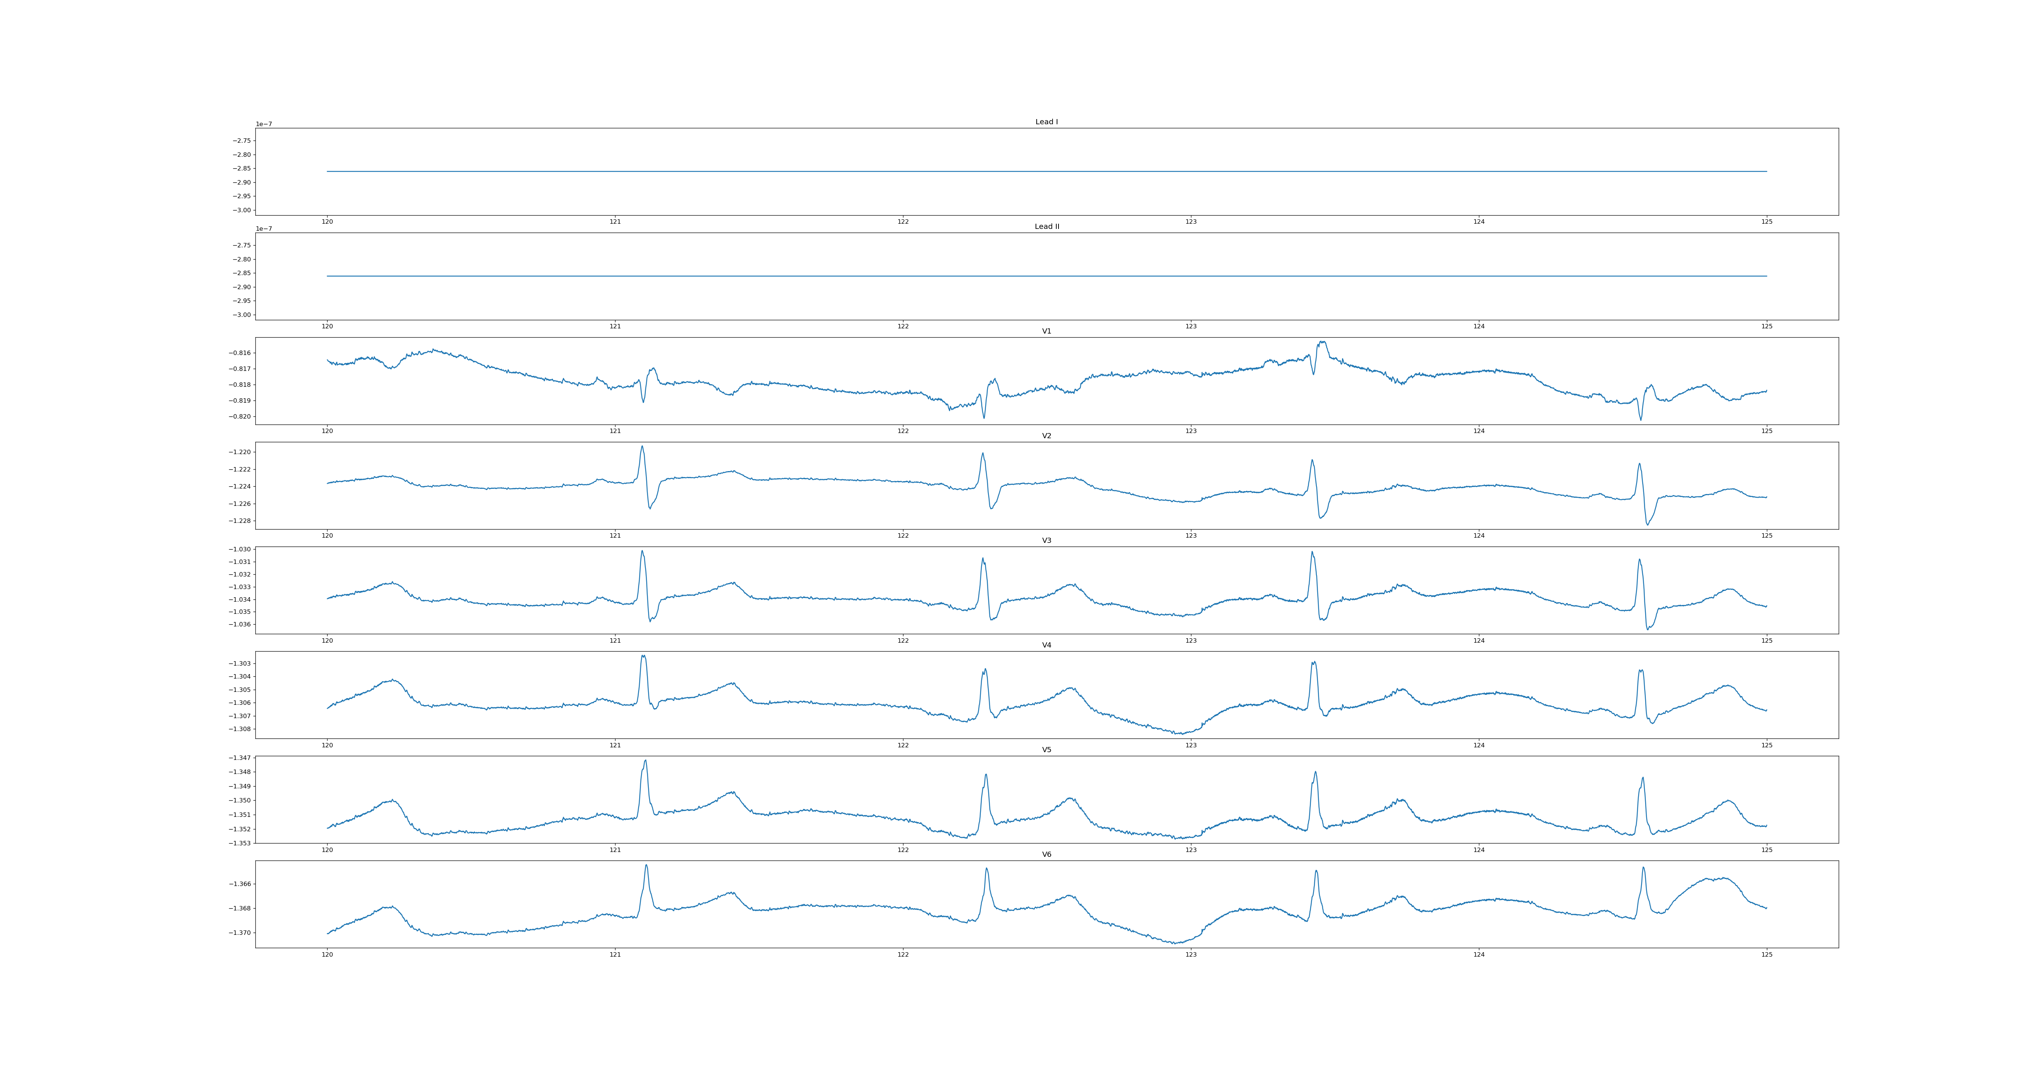Click the 125 x-axis tick below Lead I plot

(1766, 222)
